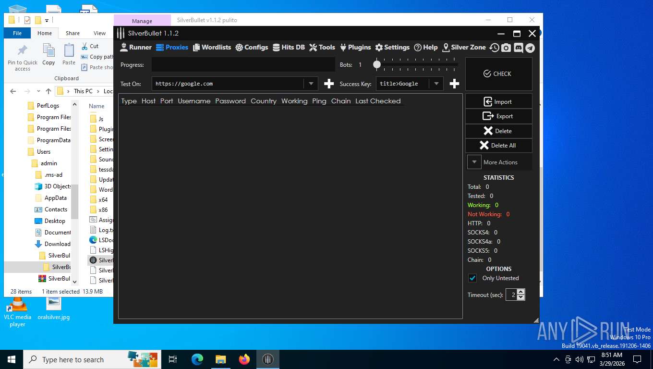Decrease Timeout with the down arrow
This screenshot has height=369, width=653.
click(x=521, y=297)
